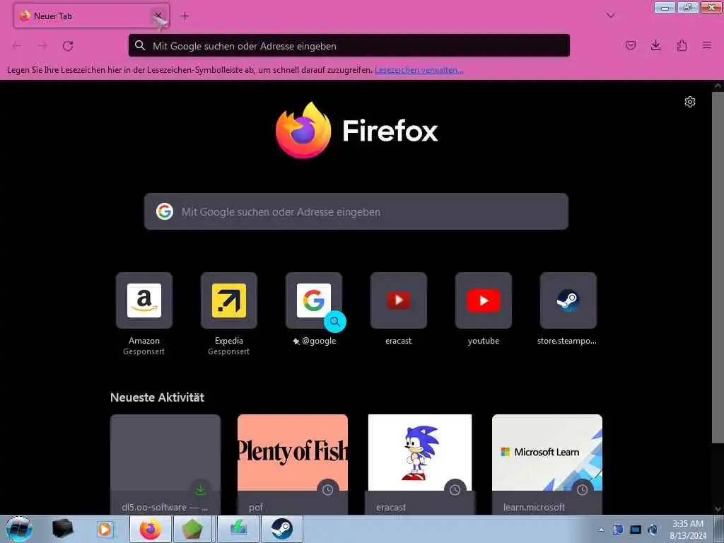Focus the address bar search field
The height and width of the screenshot is (543, 724).
pos(349,46)
